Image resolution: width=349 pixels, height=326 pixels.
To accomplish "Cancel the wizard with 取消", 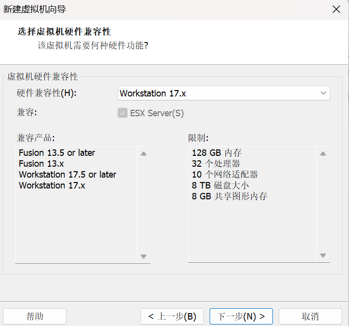I will tap(310, 316).
